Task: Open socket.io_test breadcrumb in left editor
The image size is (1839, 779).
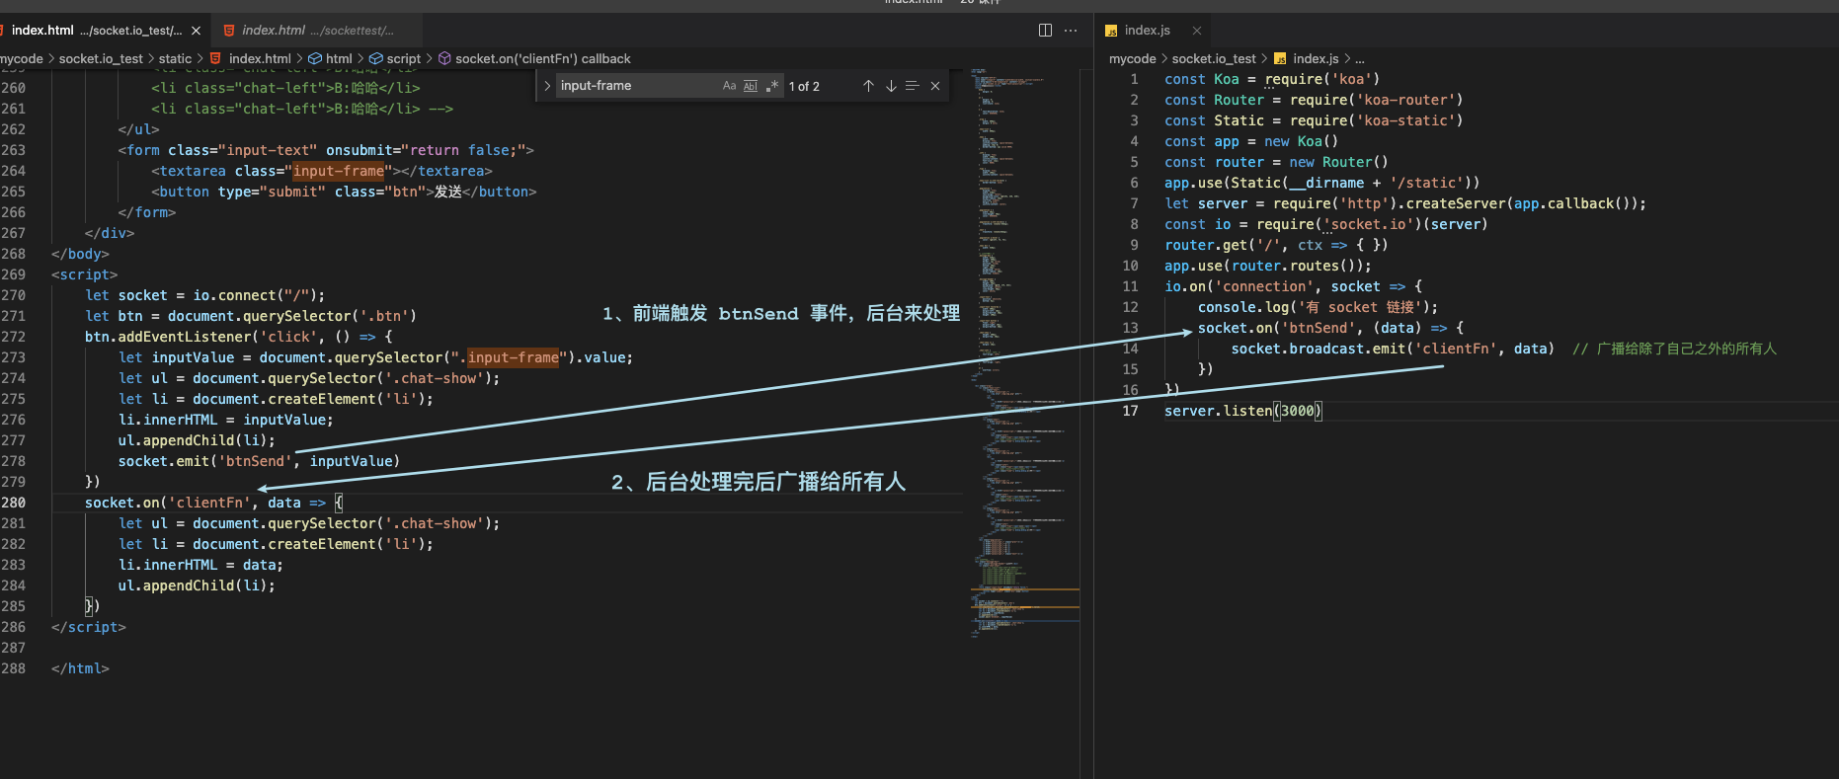Action: [x=101, y=59]
